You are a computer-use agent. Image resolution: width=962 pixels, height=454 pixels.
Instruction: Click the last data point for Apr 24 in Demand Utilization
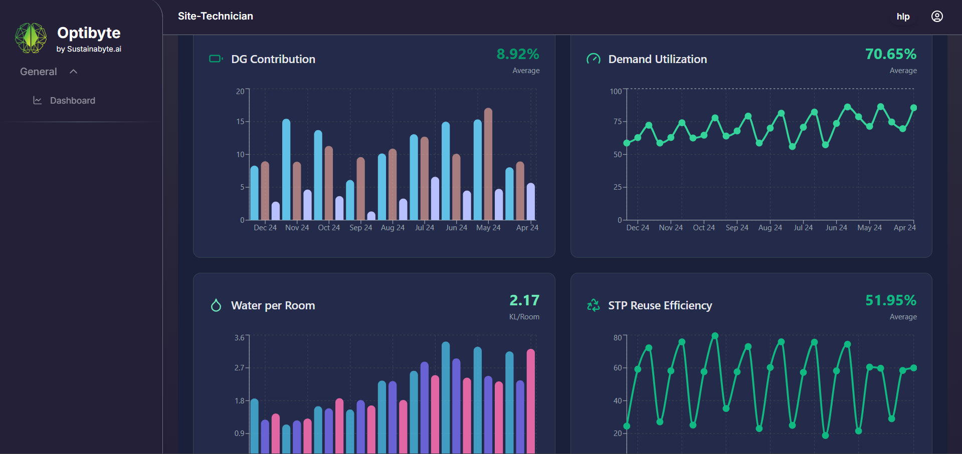(x=913, y=108)
